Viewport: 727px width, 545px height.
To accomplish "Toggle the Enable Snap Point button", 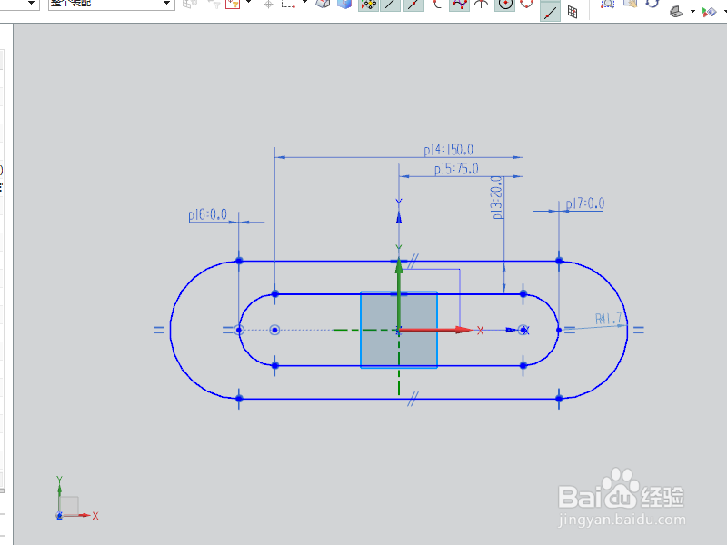I will 369,5.
